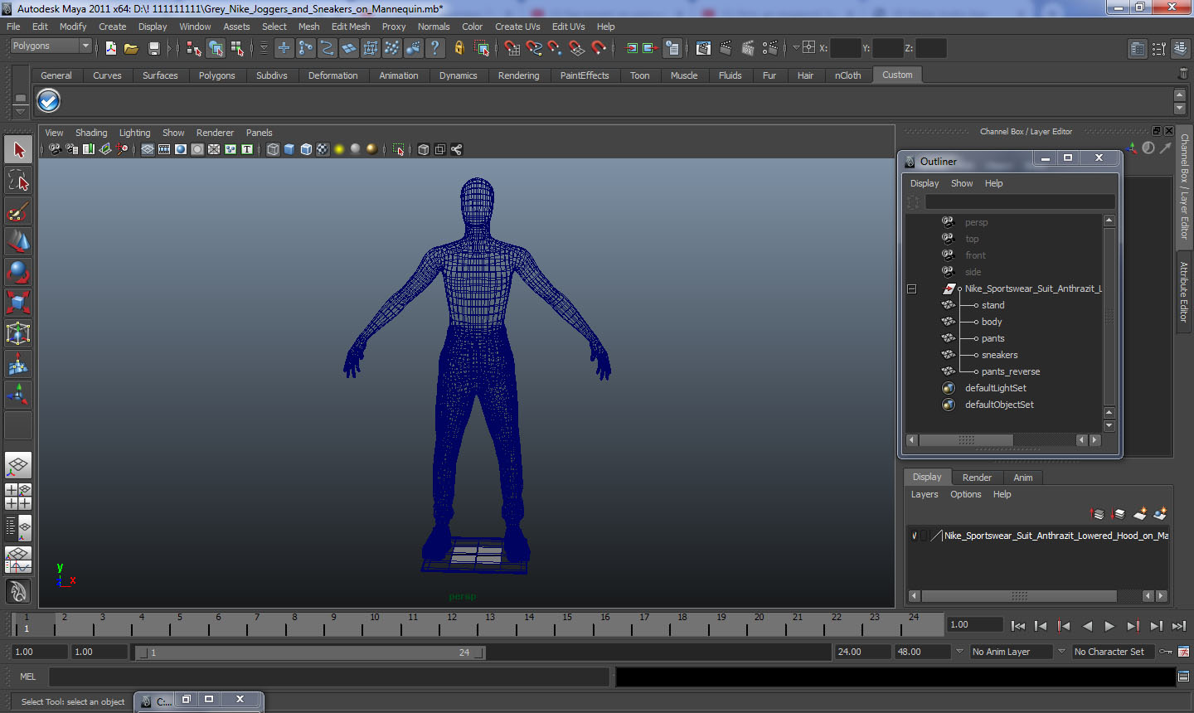Image resolution: width=1194 pixels, height=713 pixels.
Task: Open the shelf options arrow menu
Action: pyautogui.click(x=20, y=111)
